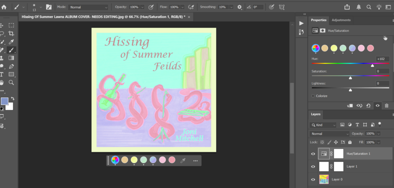Hide Layer 0 with eye icon
Image resolution: width=394 pixels, height=188 pixels.
313,180
